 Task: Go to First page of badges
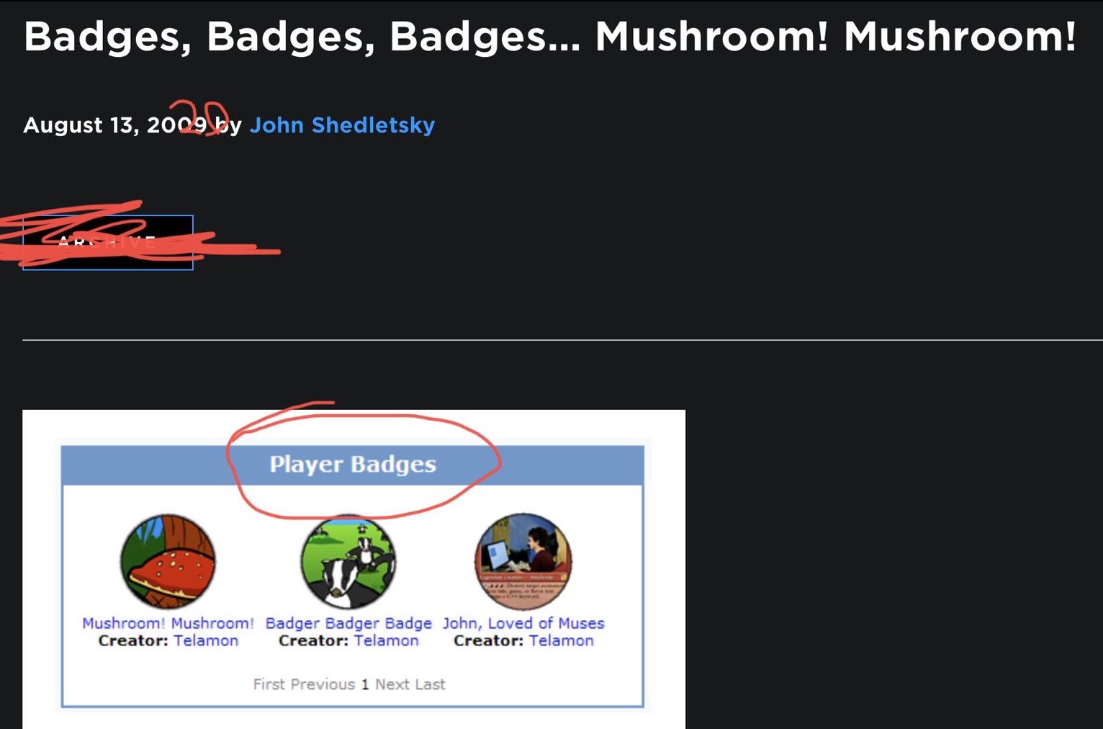pos(269,684)
